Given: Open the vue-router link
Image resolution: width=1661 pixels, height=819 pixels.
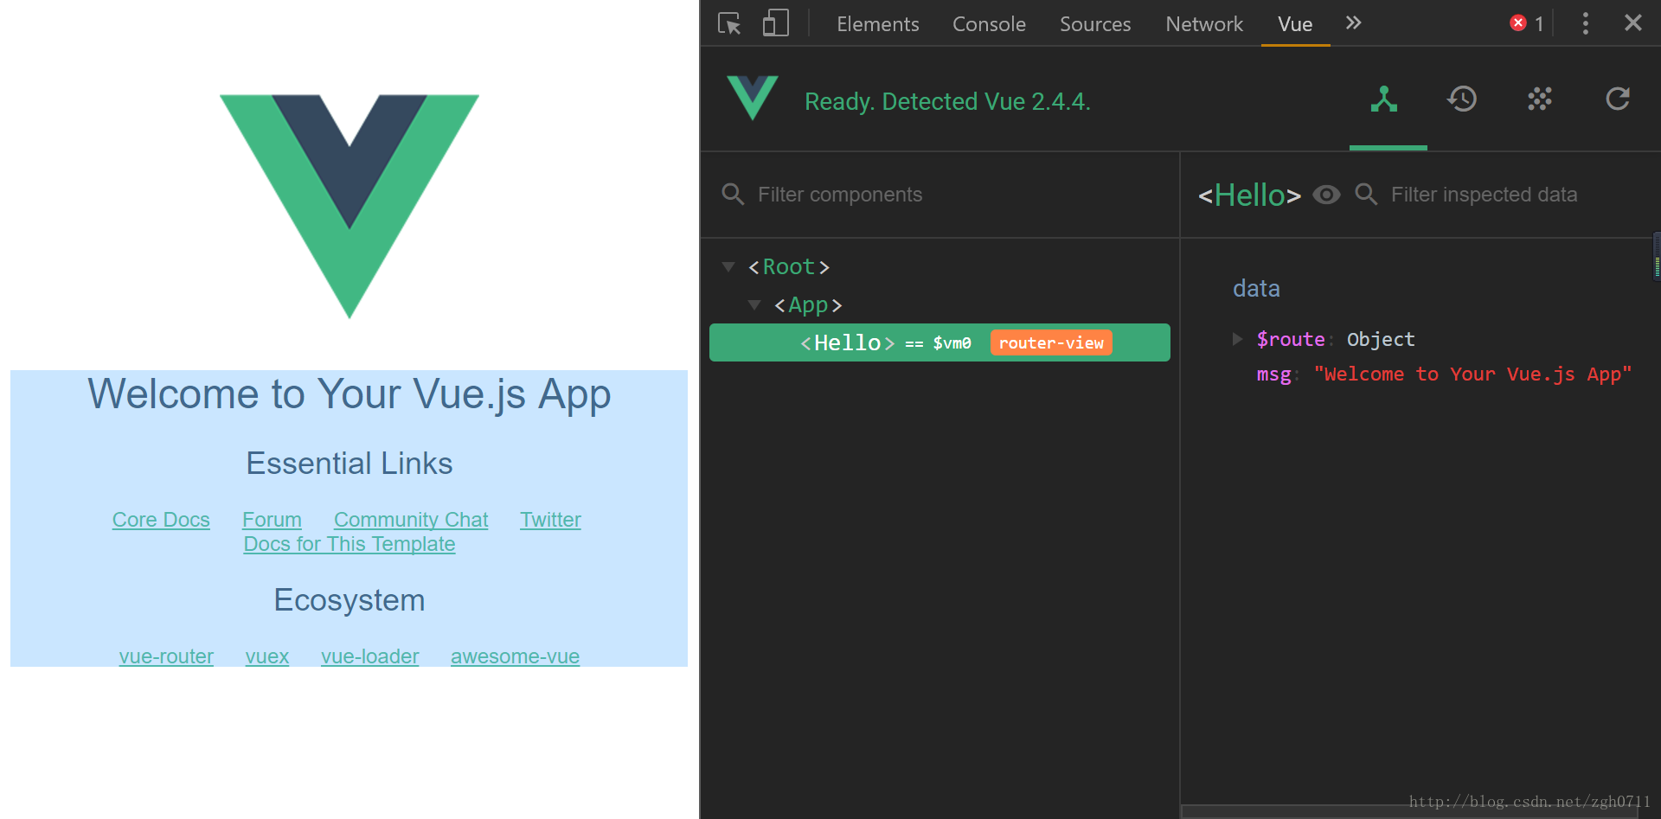Looking at the screenshot, I should coord(166,656).
